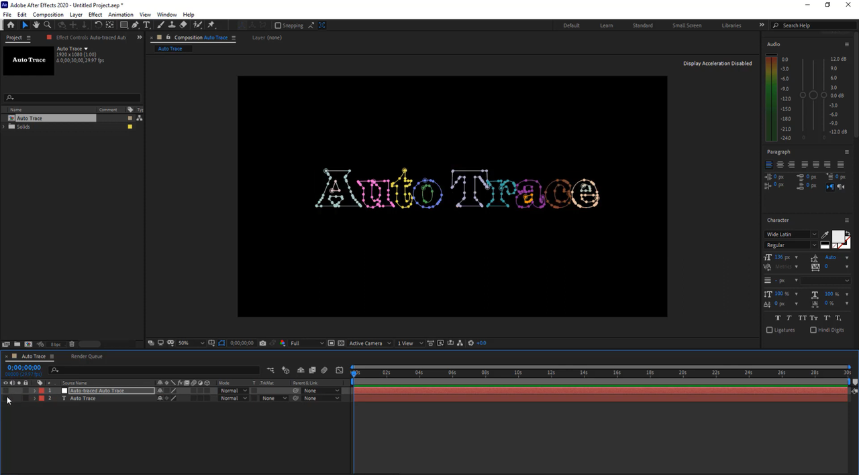Open Show Channel color management icon

(x=281, y=343)
